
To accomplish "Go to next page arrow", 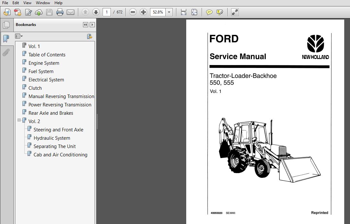I will coord(96,12).
